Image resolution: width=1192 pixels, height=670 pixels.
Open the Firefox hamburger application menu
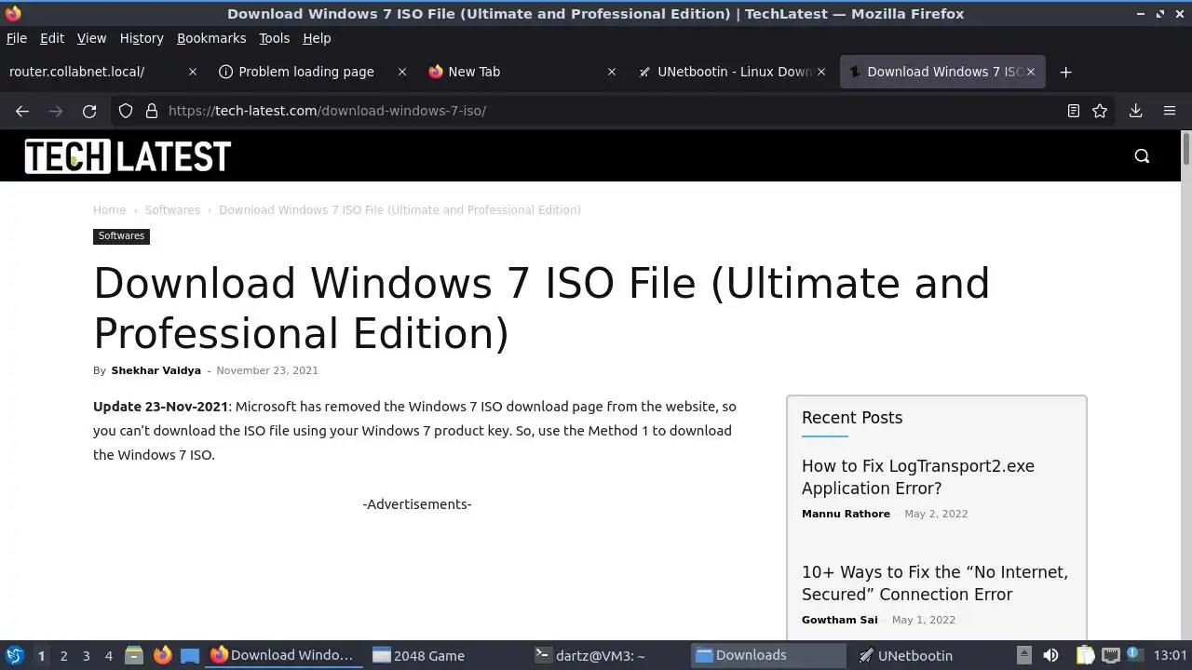coord(1170,111)
